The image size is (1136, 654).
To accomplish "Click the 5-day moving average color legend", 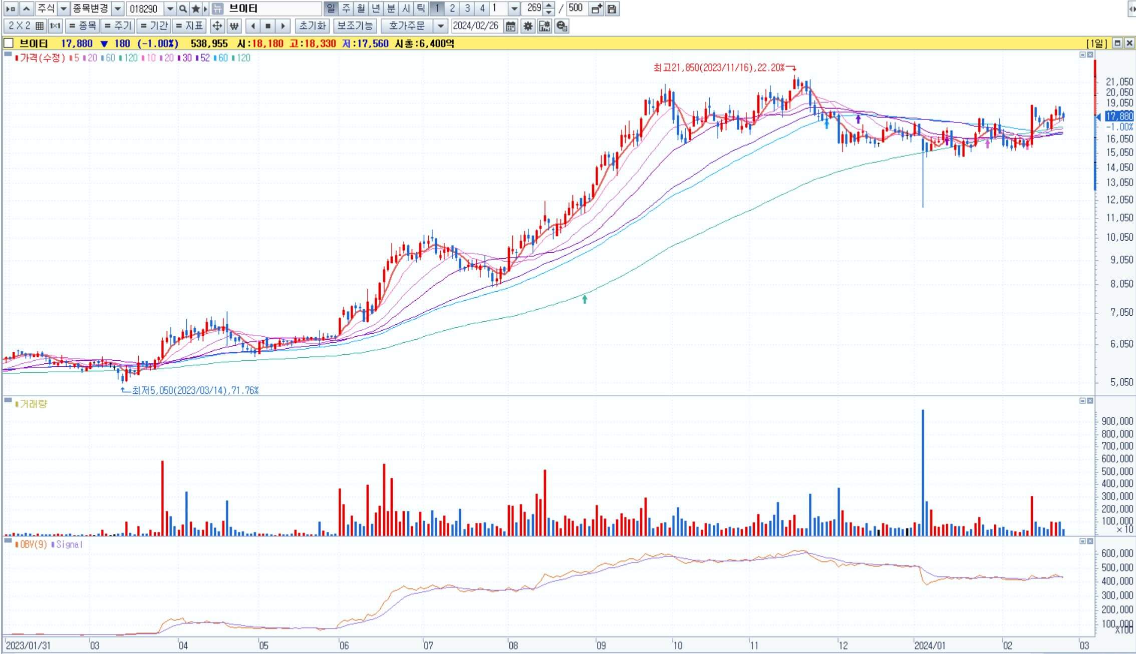I will tap(74, 58).
